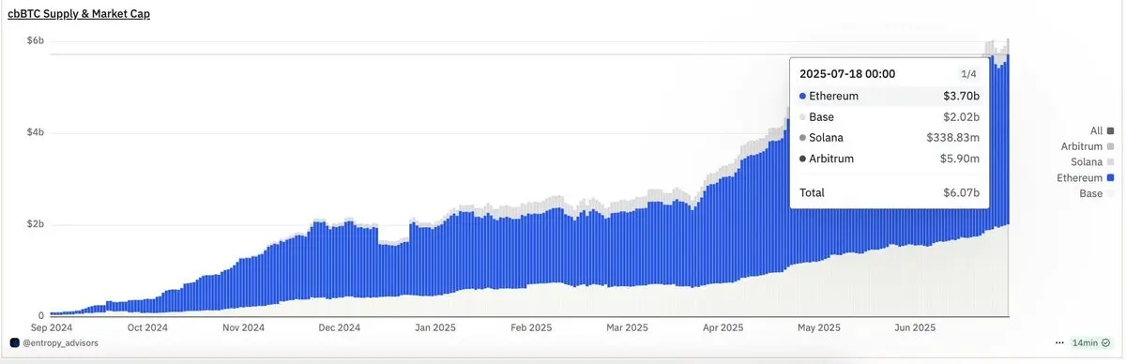Open the cbBTC Supply & Market Cap title link
This screenshot has height=364, width=1126.
click(78, 14)
